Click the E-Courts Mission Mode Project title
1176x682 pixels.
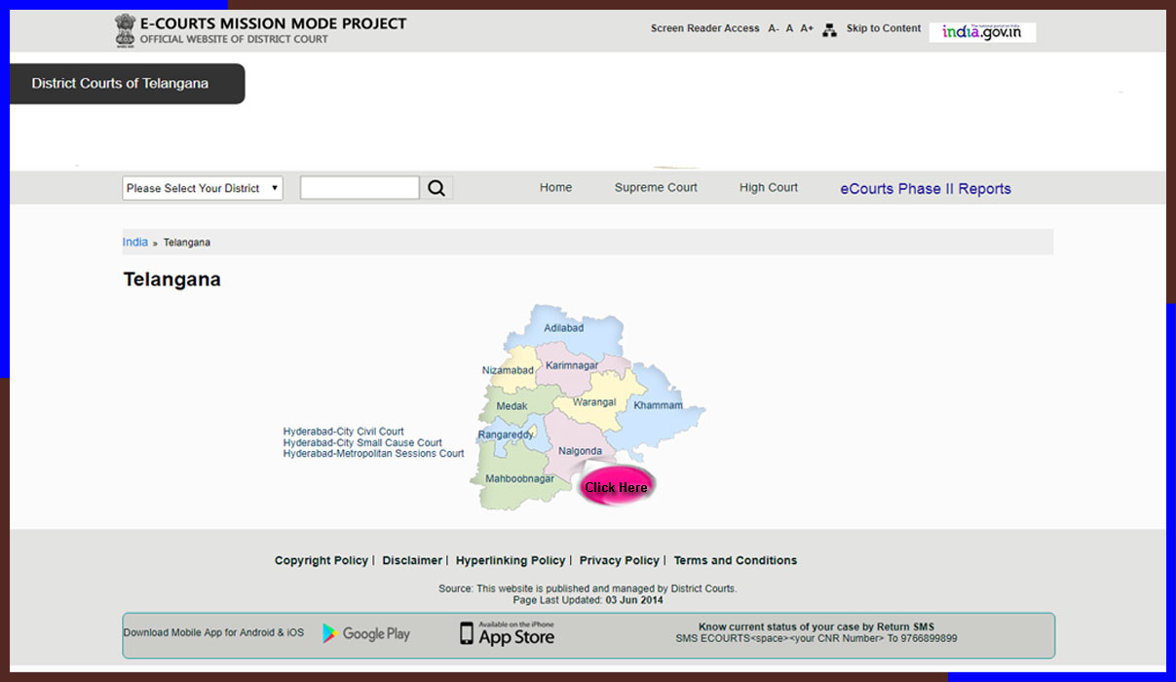pos(274,23)
